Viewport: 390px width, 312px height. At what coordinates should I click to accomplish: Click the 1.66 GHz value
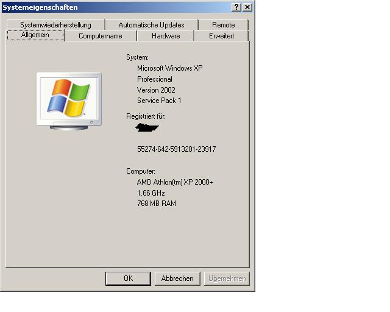pos(151,193)
